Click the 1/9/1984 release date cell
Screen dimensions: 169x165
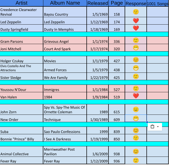98,96
